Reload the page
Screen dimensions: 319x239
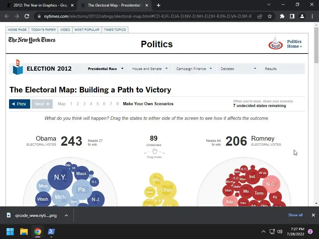[x=27, y=16]
